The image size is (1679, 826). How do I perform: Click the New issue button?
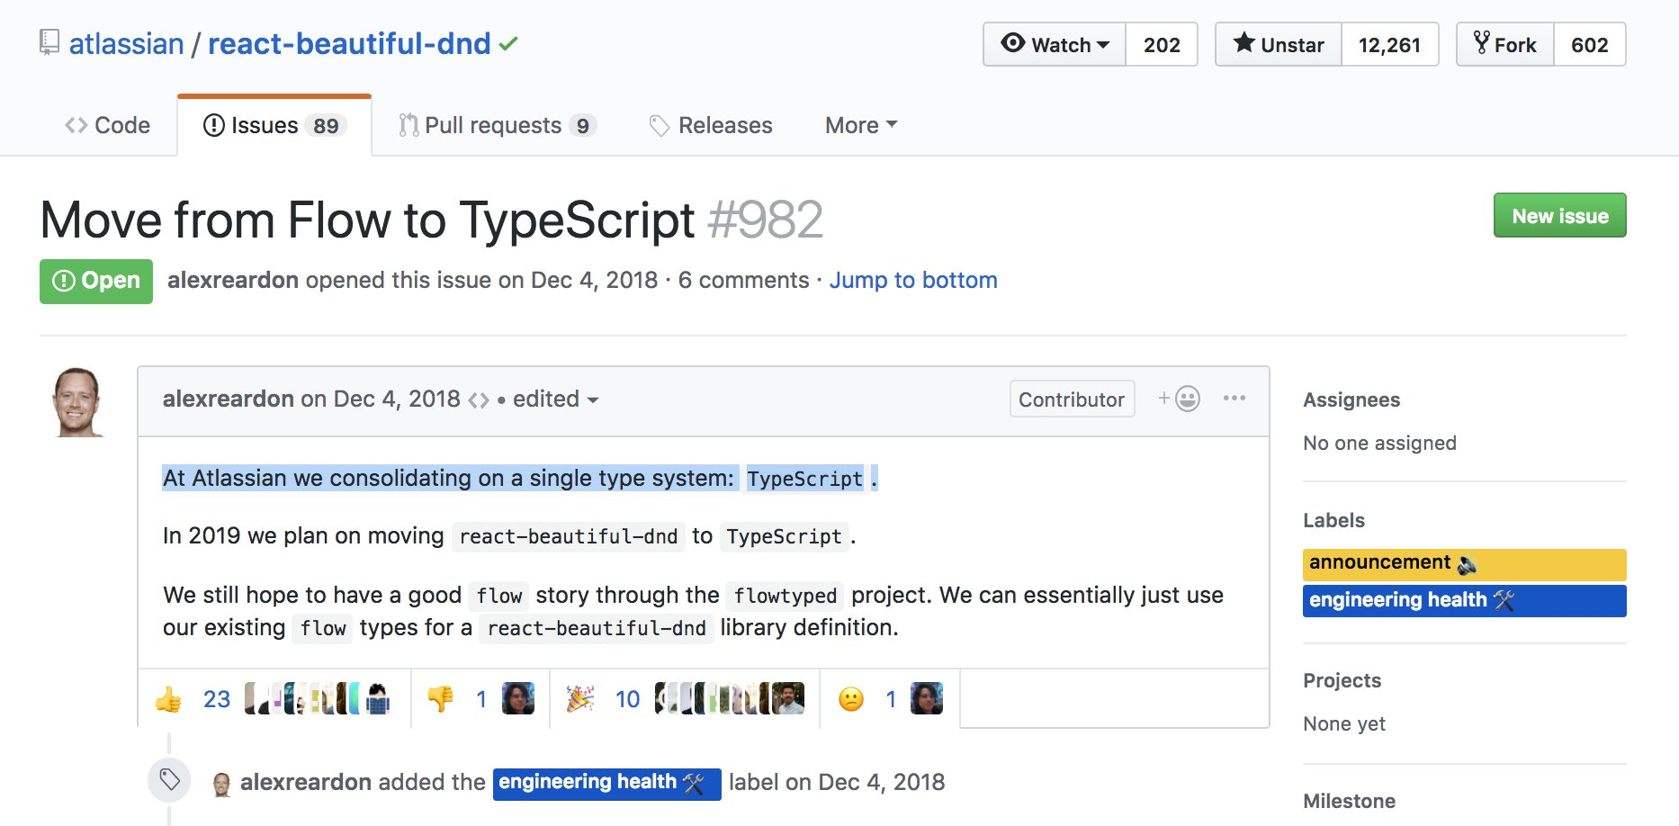coord(1559,215)
